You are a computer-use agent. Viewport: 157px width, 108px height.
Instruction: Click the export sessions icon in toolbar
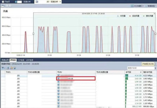click(x=8, y=68)
